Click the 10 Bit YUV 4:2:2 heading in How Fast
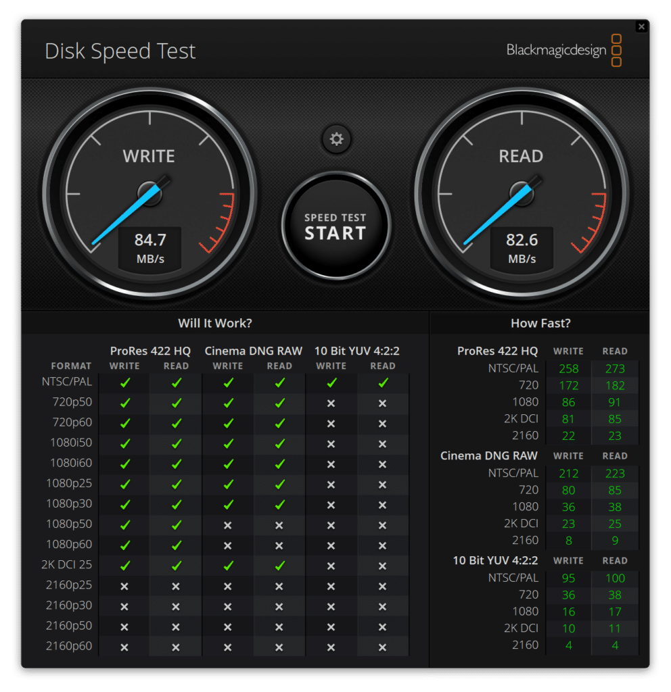This screenshot has height=692, width=671. coord(495,560)
